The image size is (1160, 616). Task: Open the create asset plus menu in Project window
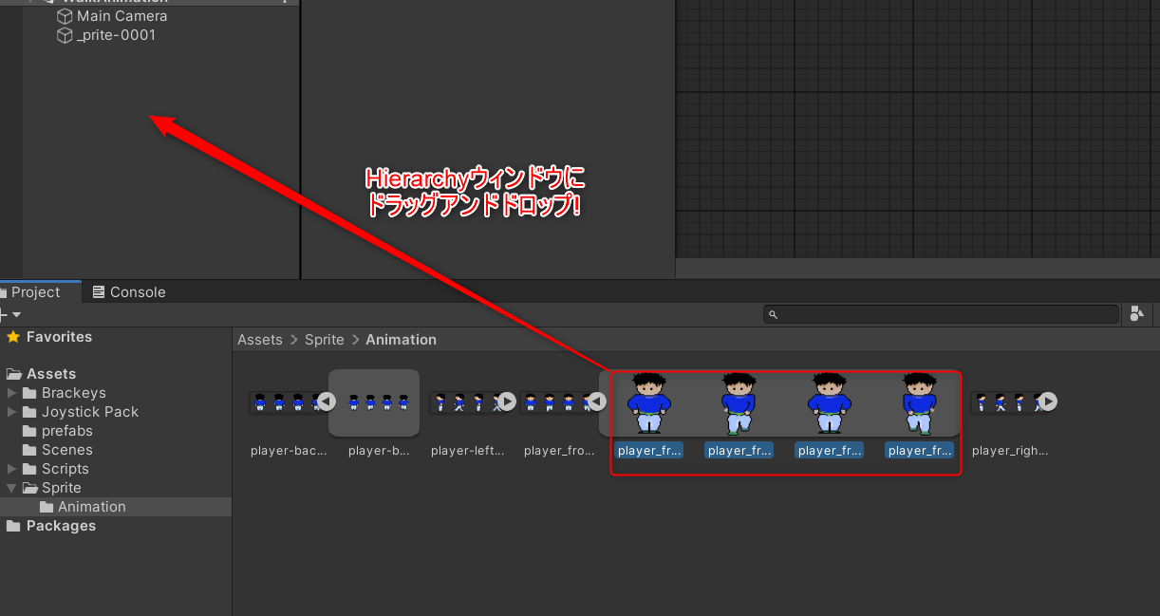coord(8,313)
